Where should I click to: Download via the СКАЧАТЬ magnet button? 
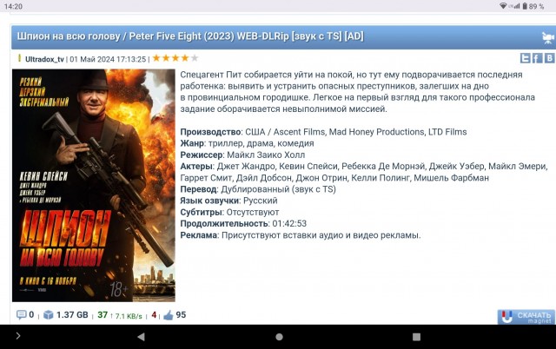point(526,317)
